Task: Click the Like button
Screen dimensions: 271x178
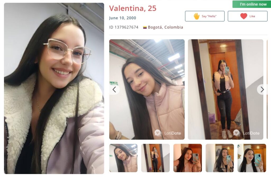Action: pyautogui.click(x=247, y=16)
